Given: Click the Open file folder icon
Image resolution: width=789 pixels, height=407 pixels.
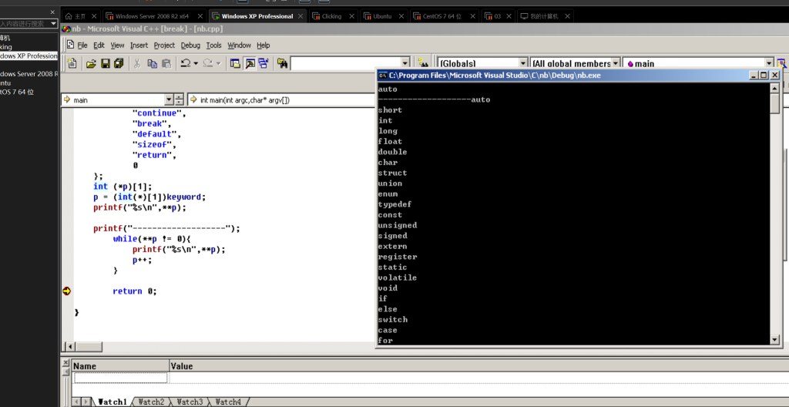Looking at the screenshot, I should click(x=91, y=63).
